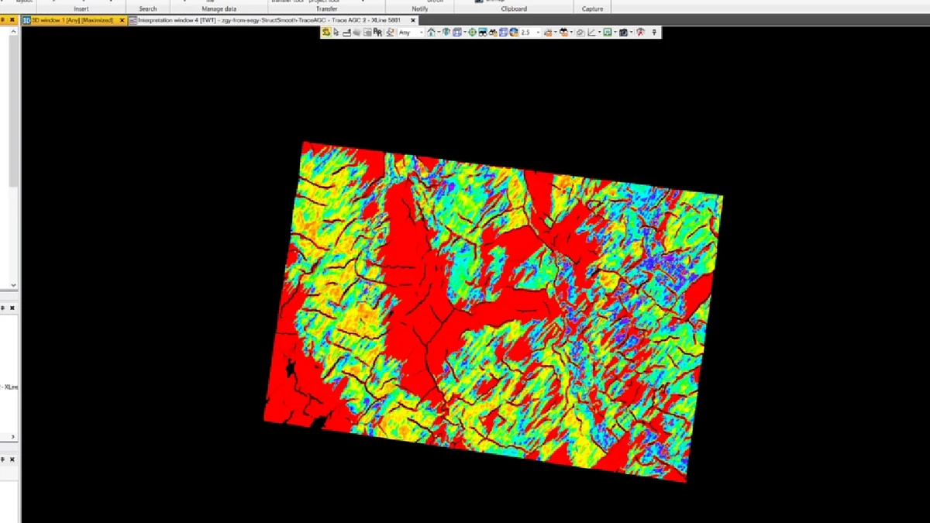Click the house-shaped home view icon
This screenshot has width=930, height=523.
430,33
